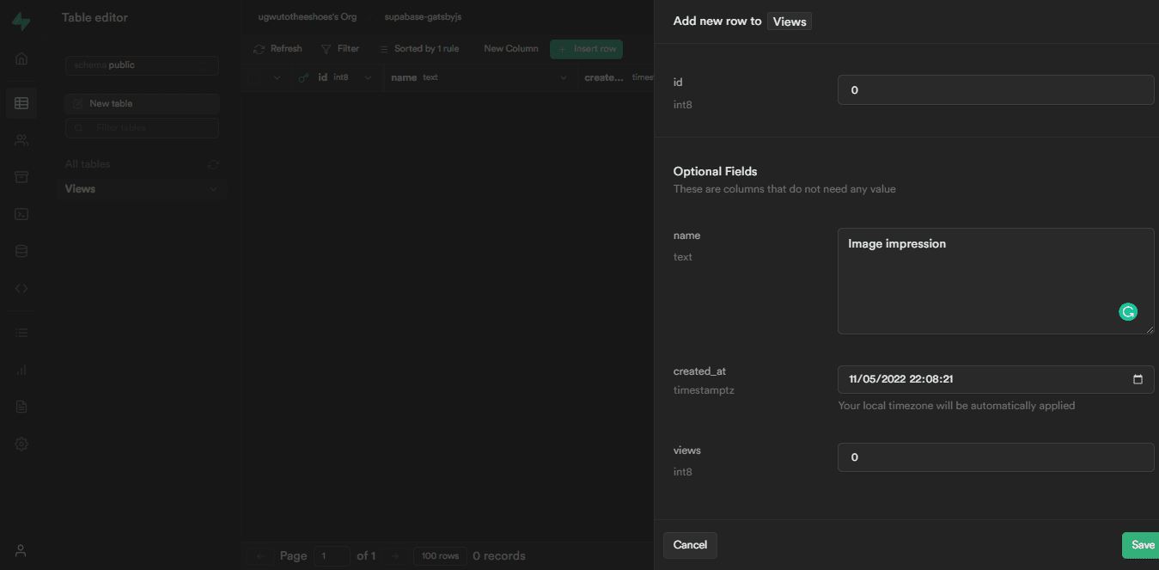Click the created_at datetime field

tap(996, 379)
